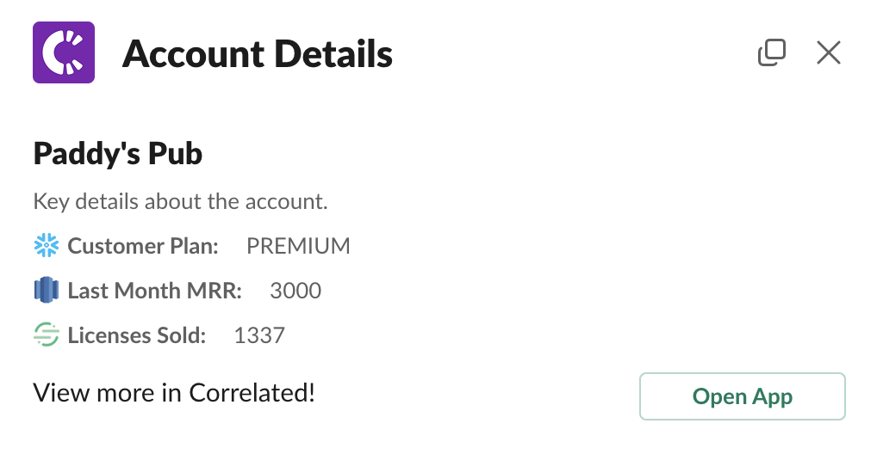The image size is (877, 454).
Task: Click the word Details in the title
Action: point(334,54)
